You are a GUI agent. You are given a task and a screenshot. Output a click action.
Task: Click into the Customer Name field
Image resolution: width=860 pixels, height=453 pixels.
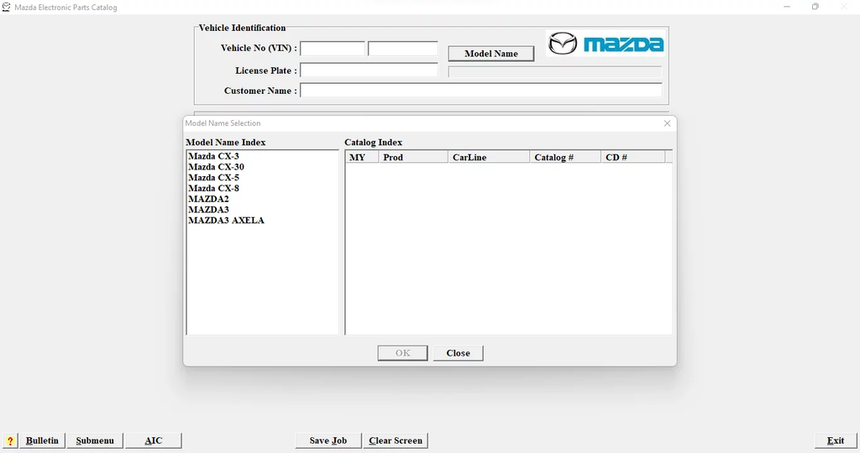(x=480, y=91)
